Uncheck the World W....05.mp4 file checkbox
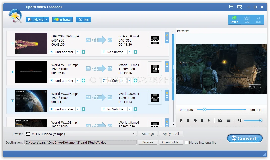The height and width of the screenshot is (160, 270). click(12, 101)
